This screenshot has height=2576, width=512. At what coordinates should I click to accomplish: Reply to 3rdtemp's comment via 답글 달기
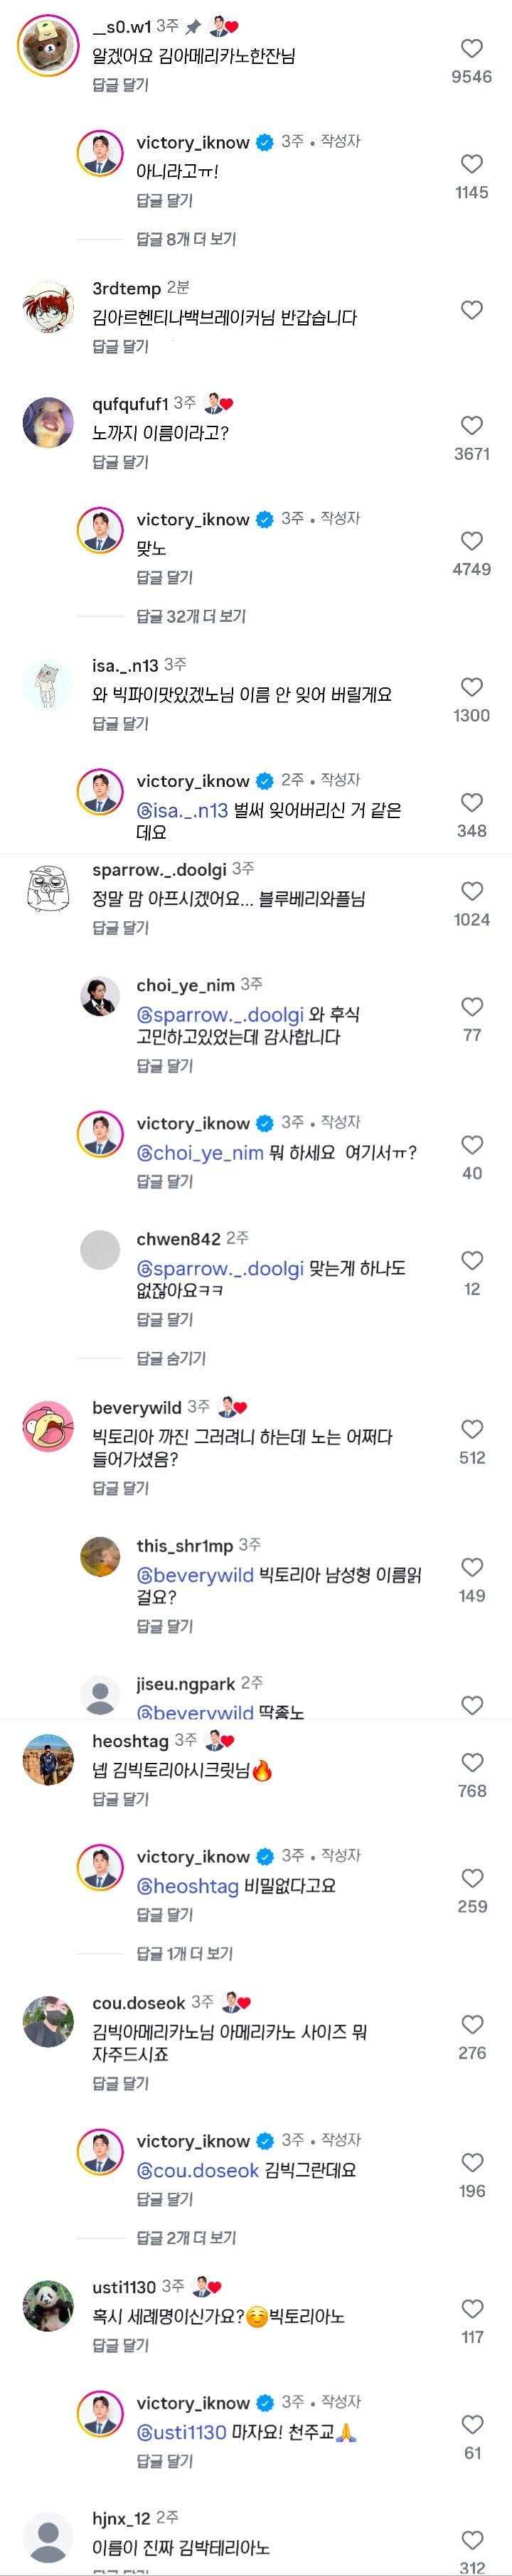click(x=120, y=346)
